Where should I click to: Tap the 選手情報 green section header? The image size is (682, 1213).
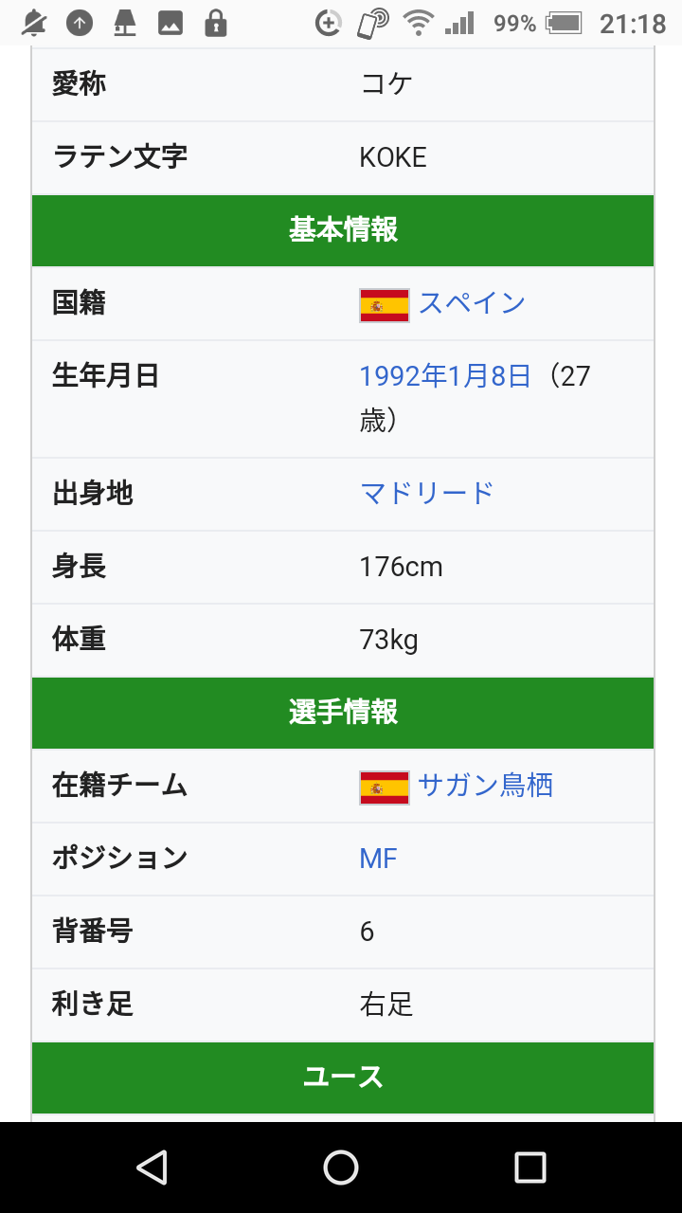[x=343, y=713]
